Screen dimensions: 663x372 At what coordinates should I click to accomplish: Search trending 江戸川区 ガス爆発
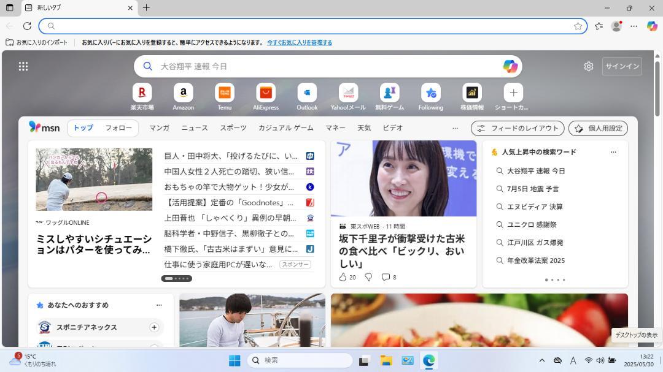pyautogui.click(x=535, y=243)
